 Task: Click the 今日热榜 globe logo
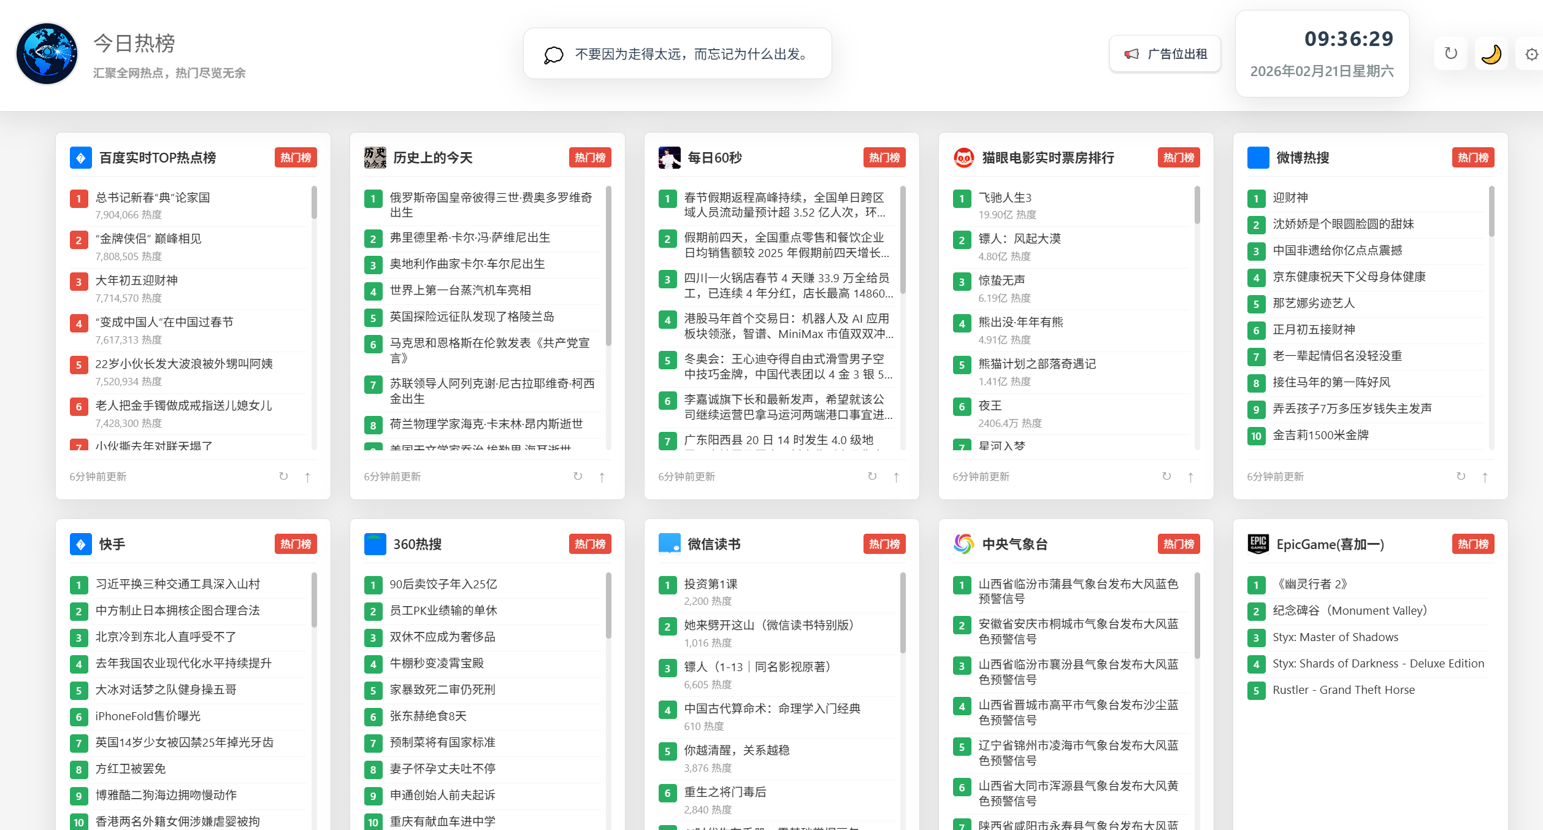pos(47,54)
